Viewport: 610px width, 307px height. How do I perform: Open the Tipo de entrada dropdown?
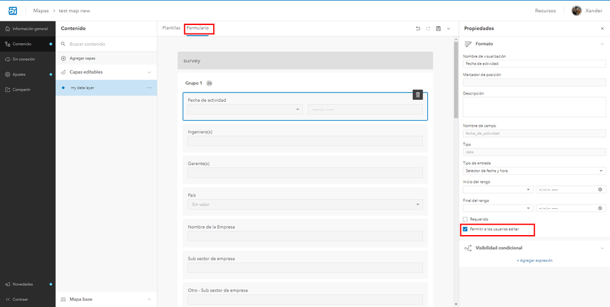pyautogui.click(x=534, y=171)
